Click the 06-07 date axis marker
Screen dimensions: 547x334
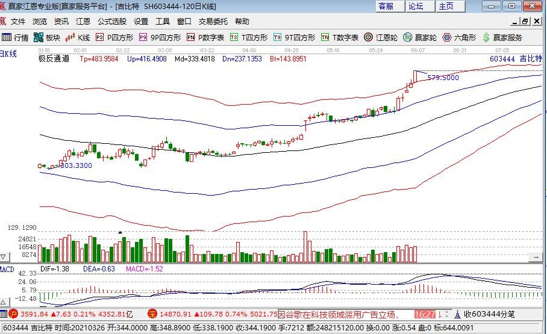(x=417, y=50)
